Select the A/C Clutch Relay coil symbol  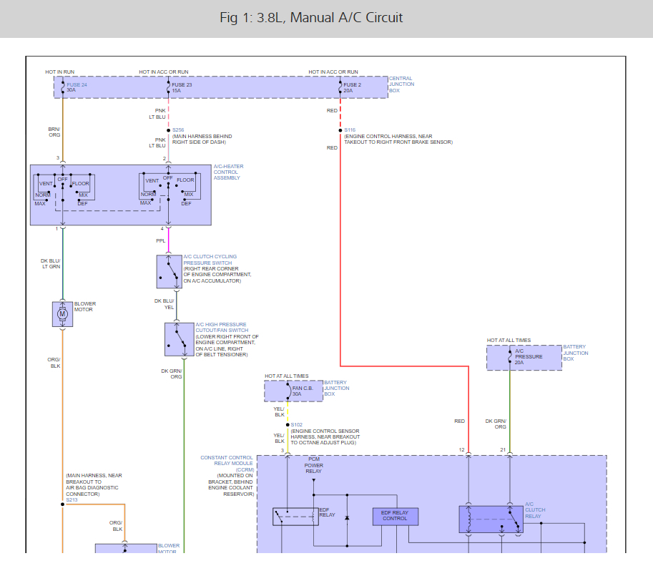click(468, 519)
